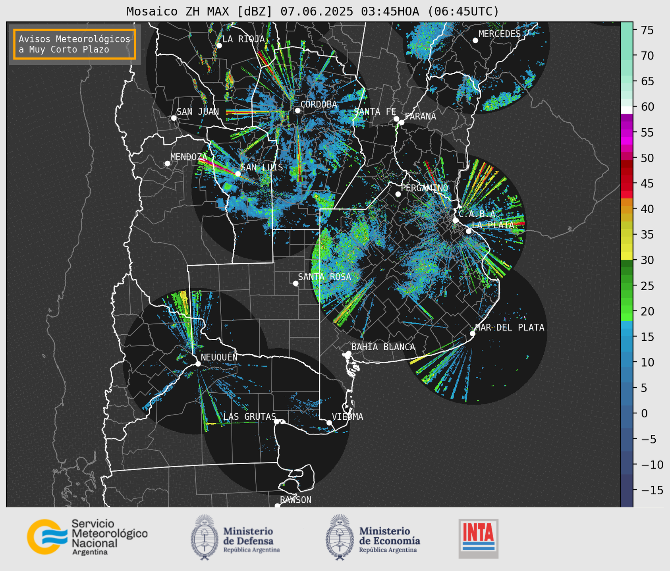This screenshot has height=571, width=670.
Task: Click the colorbar tick label '15'
Action: click(647, 337)
